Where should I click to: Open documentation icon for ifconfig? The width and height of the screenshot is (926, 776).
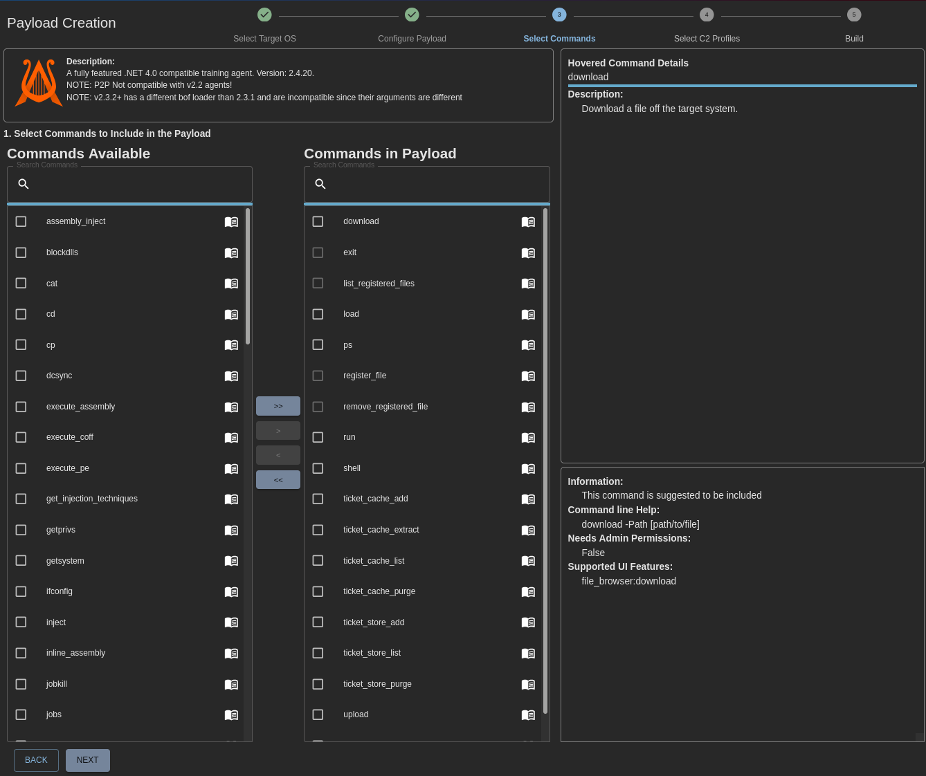[231, 592]
